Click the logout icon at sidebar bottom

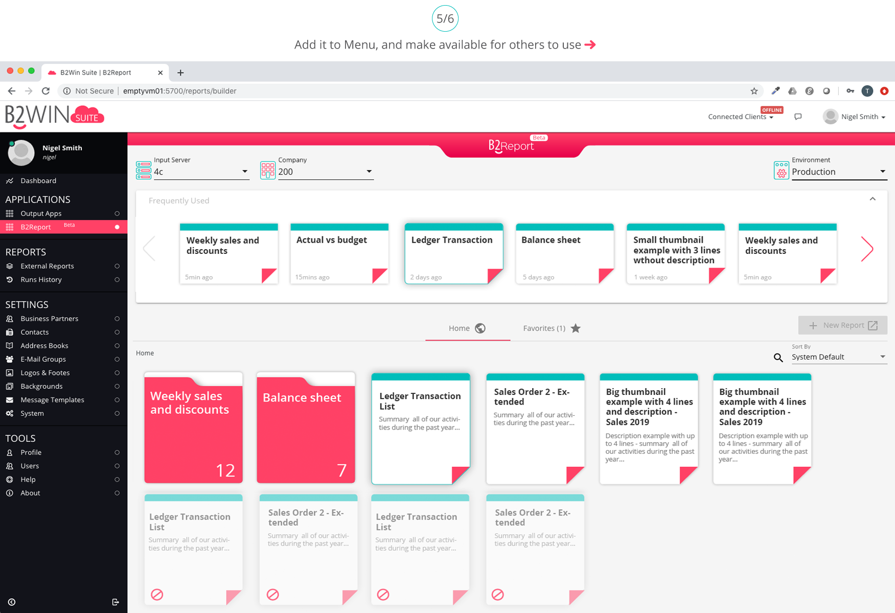click(x=116, y=602)
